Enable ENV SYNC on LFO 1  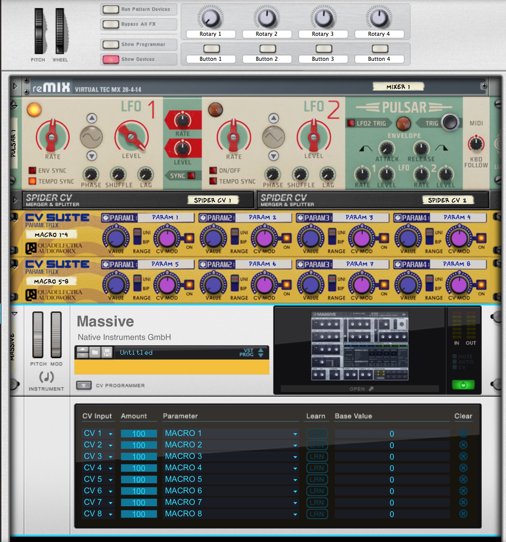click(32, 170)
